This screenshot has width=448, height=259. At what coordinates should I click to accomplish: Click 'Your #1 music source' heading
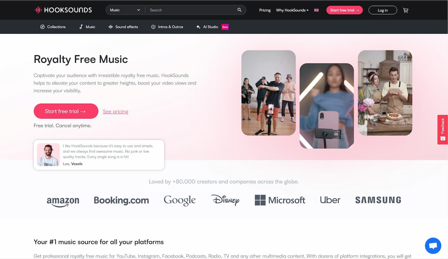[99, 242]
